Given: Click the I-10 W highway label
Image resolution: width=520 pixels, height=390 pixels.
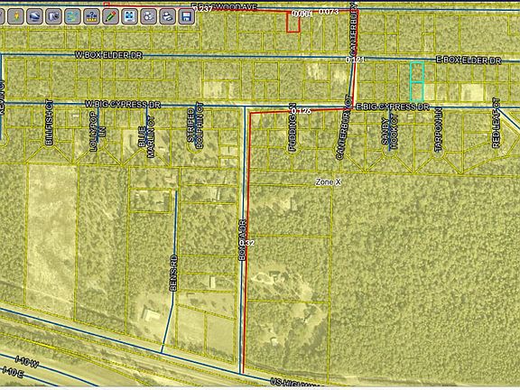Looking at the screenshot, I should 26,362.
